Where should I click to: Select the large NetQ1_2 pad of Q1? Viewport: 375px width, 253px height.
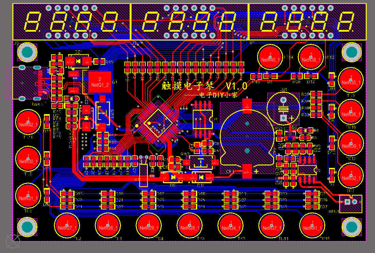click(x=100, y=82)
